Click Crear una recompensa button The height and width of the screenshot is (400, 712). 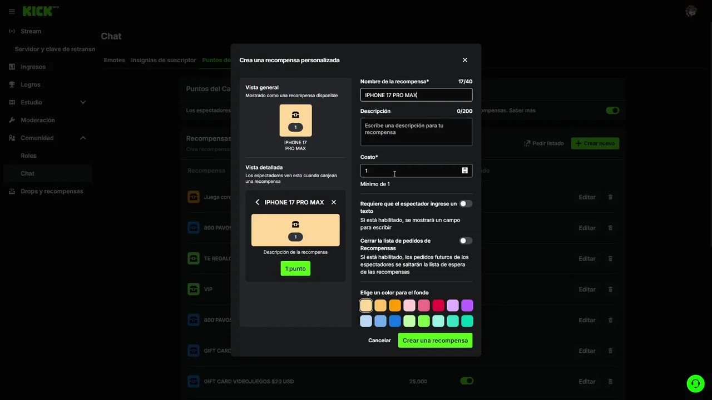pos(435,341)
